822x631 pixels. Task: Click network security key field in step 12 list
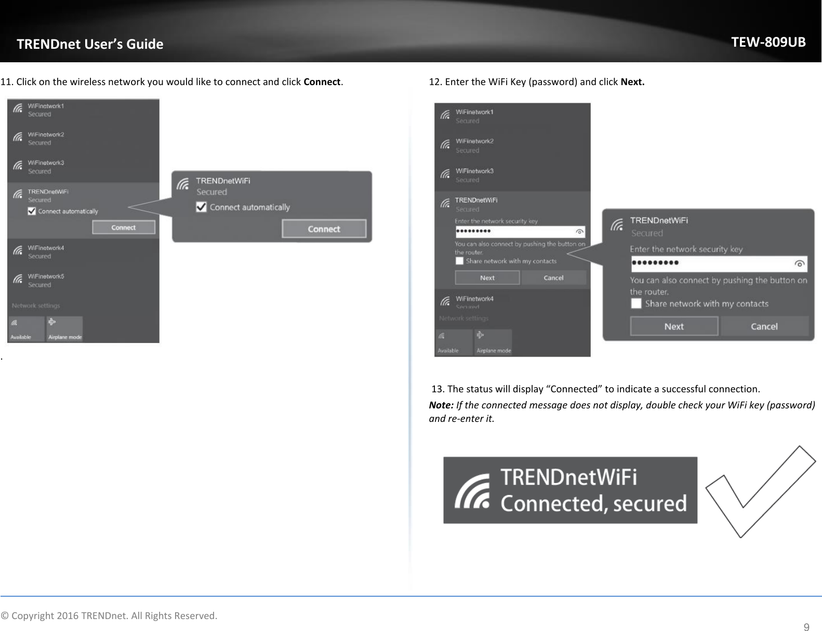pos(520,231)
